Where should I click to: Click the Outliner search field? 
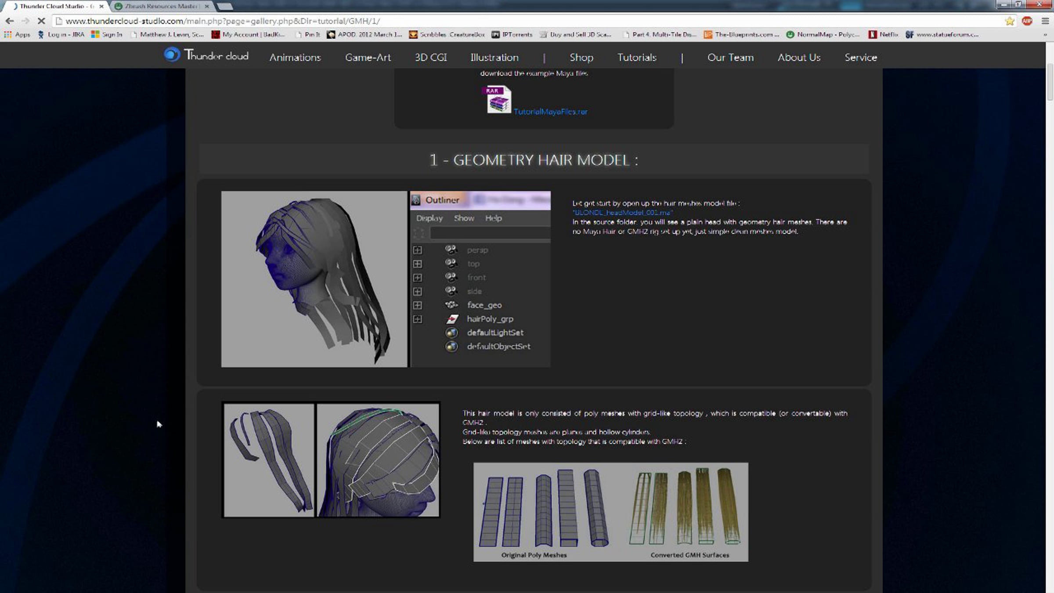[490, 233]
